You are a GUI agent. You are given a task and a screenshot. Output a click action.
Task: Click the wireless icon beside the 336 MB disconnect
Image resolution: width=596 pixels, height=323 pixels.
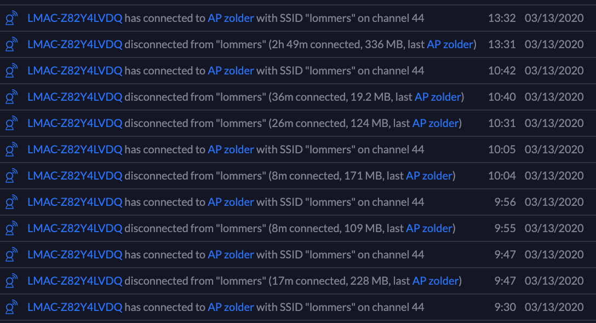tap(12, 44)
